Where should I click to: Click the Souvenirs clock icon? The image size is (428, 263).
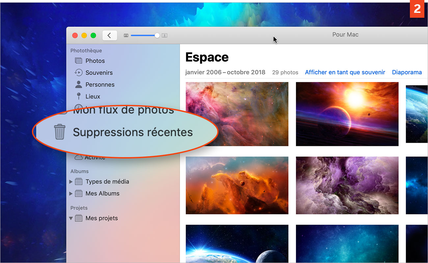click(x=78, y=73)
